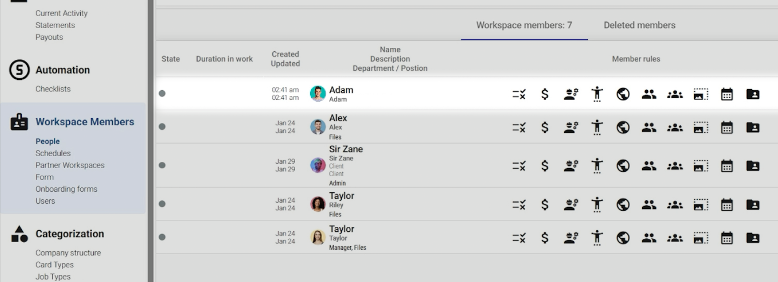Switch to the Deleted members tab
The image size is (778, 282).
tap(639, 25)
